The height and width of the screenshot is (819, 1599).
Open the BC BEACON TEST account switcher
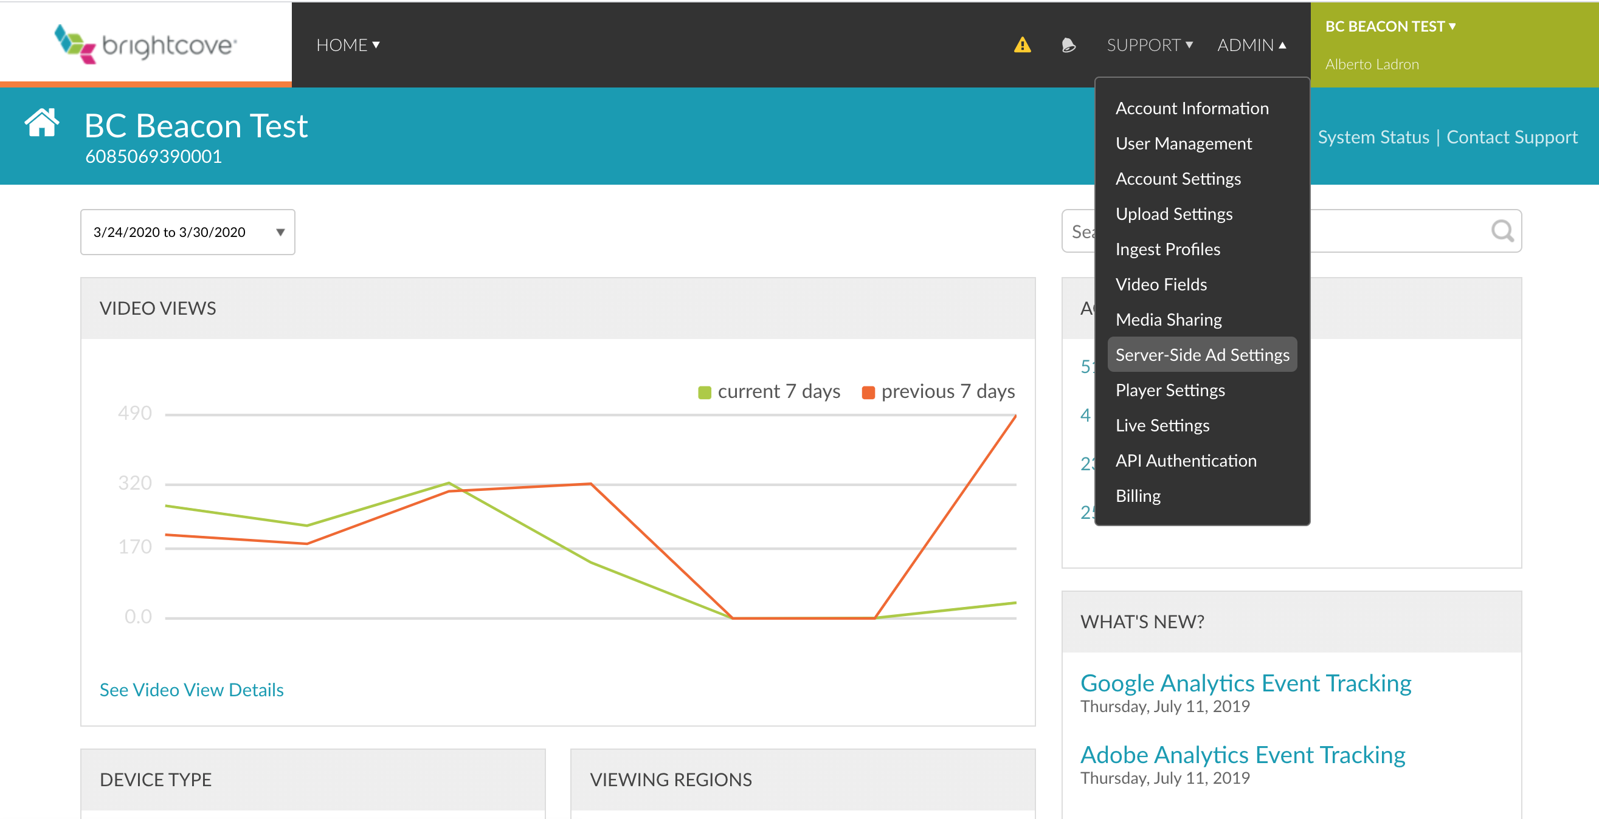click(1390, 26)
